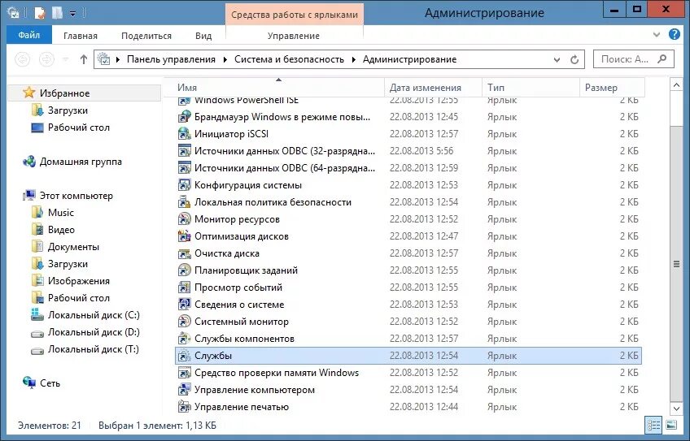Image resolution: width=690 pixels, height=441 pixels.
Task: Open the Services (Службы) shortcut icon
Action: point(184,356)
